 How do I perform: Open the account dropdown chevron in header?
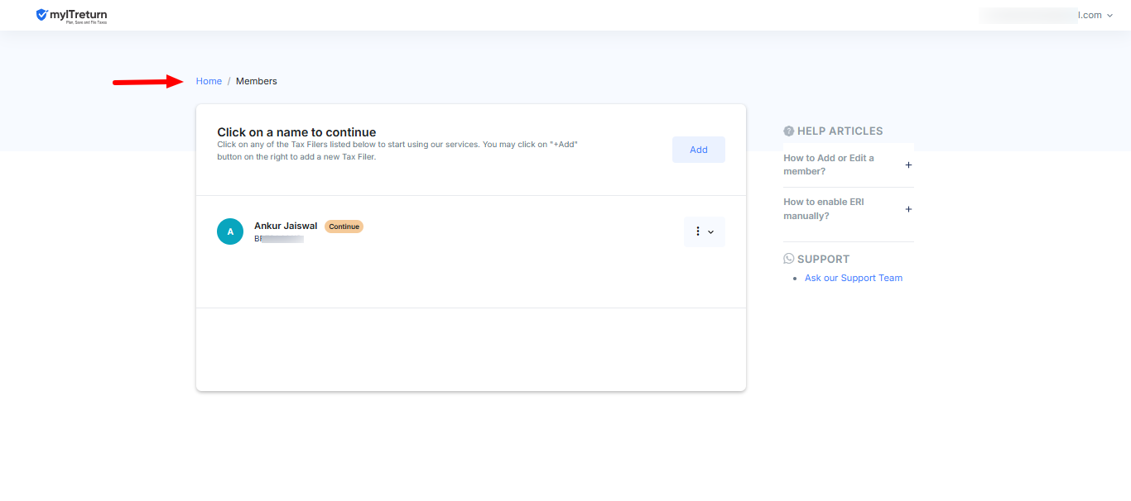pos(1109,16)
